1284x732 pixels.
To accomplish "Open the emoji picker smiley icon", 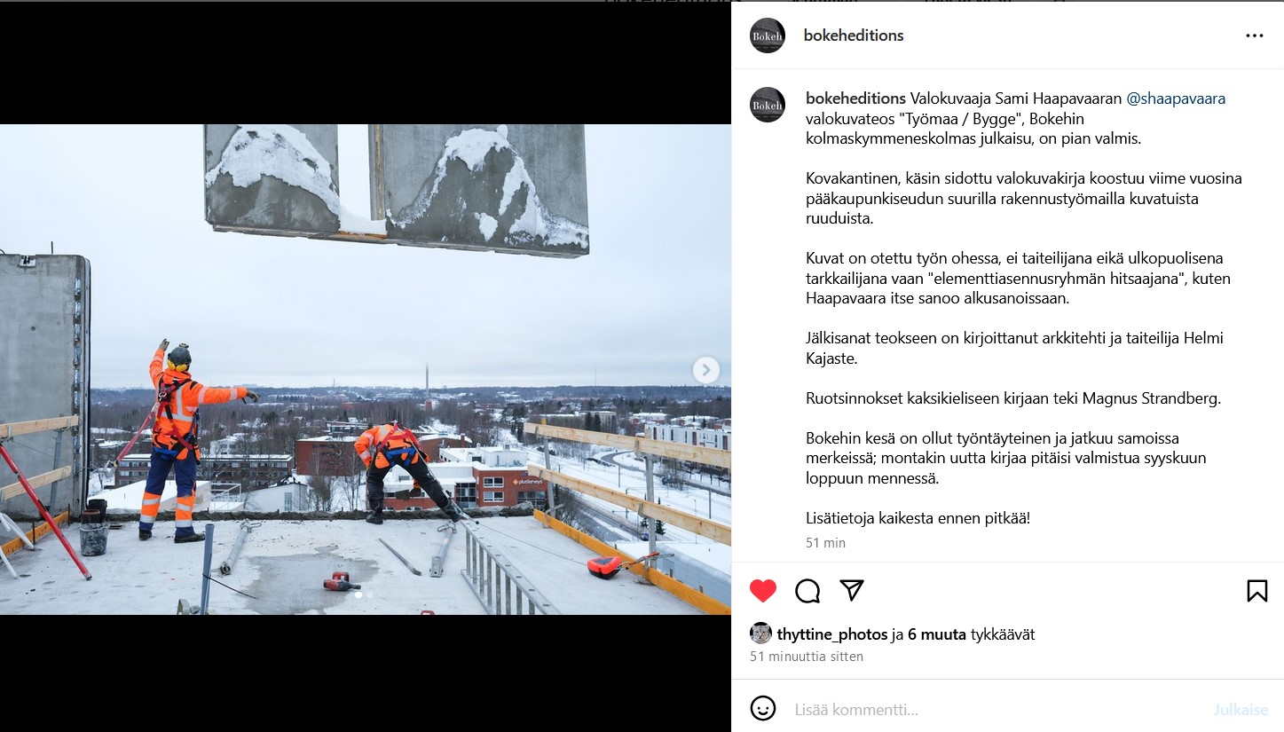I will (763, 708).
